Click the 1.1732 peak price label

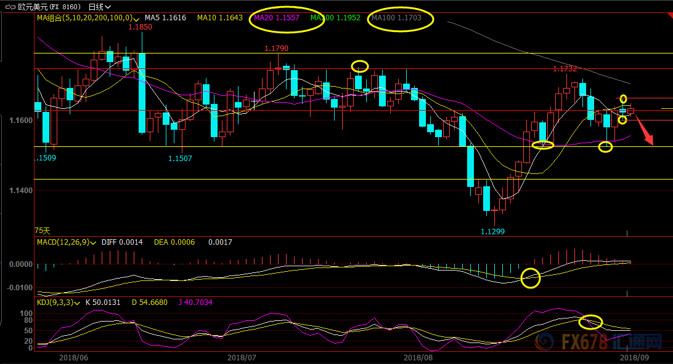tap(565, 69)
